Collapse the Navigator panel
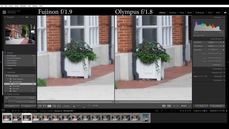229x129 pixels. pyautogui.click(x=5, y=17)
